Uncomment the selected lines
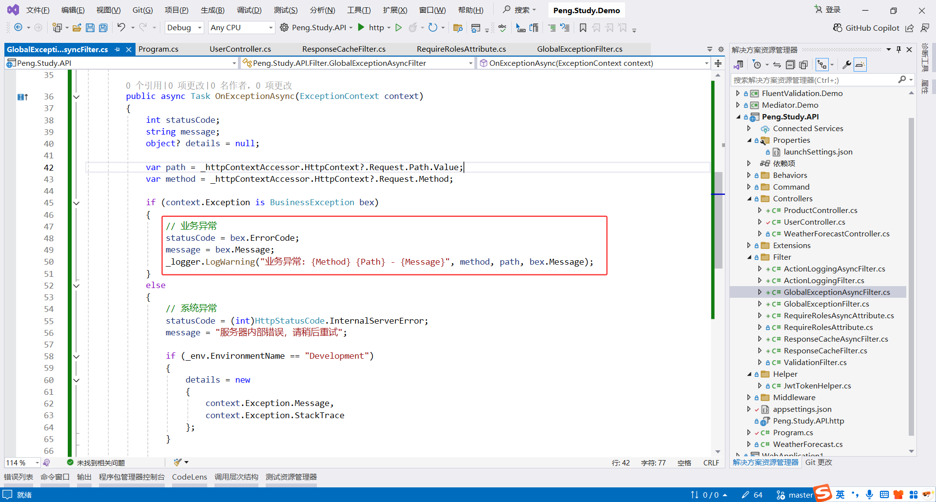 [565, 28]
